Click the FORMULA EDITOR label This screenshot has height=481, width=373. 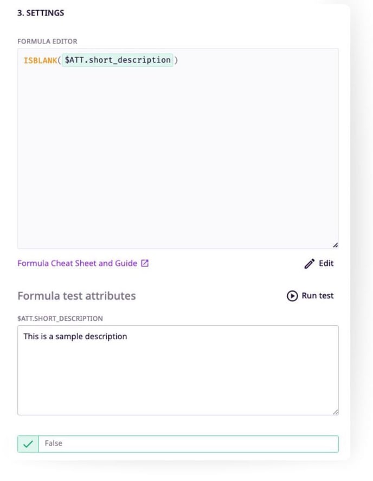point(47,41)
